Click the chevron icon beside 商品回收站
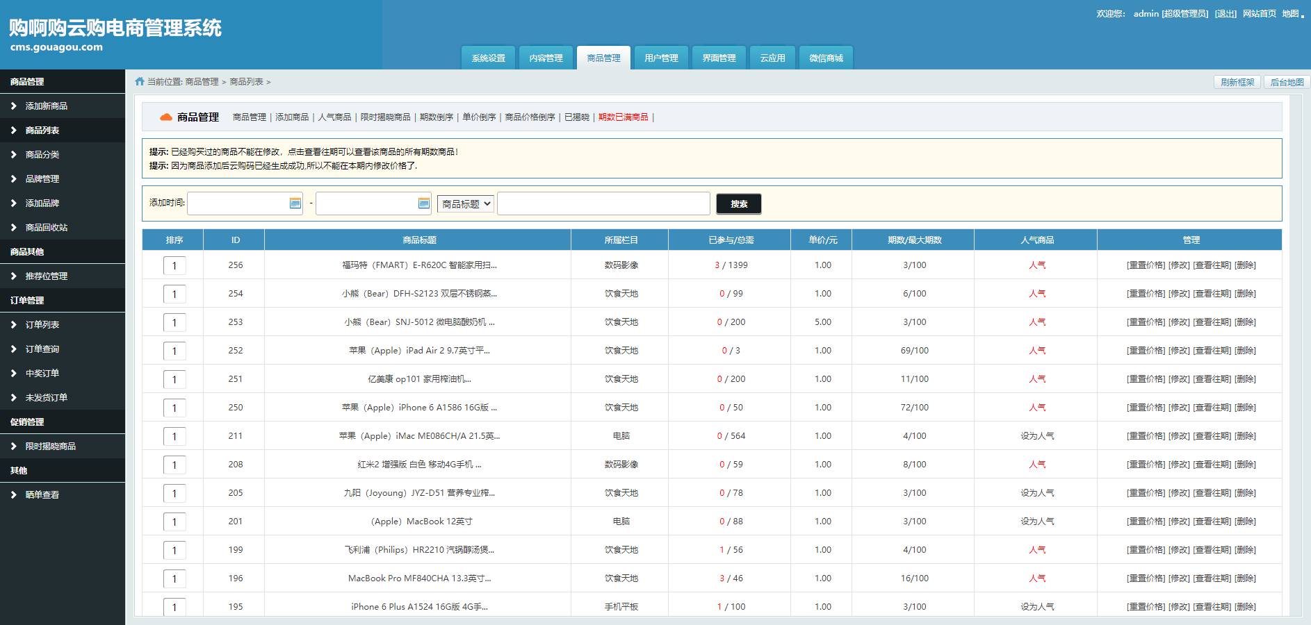The height and width of the screenshot is (625, 1311). tap(13, 227)
